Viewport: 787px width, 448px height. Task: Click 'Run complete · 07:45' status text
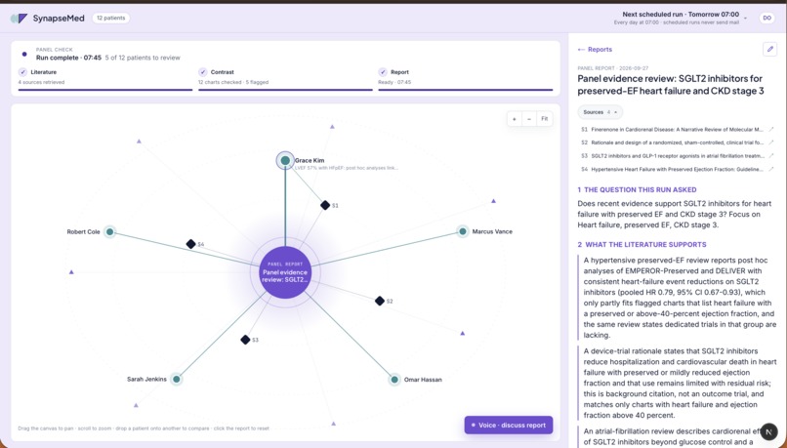coord(68,58)
